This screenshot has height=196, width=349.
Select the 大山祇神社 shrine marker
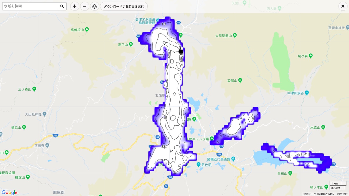click(44, 114)
